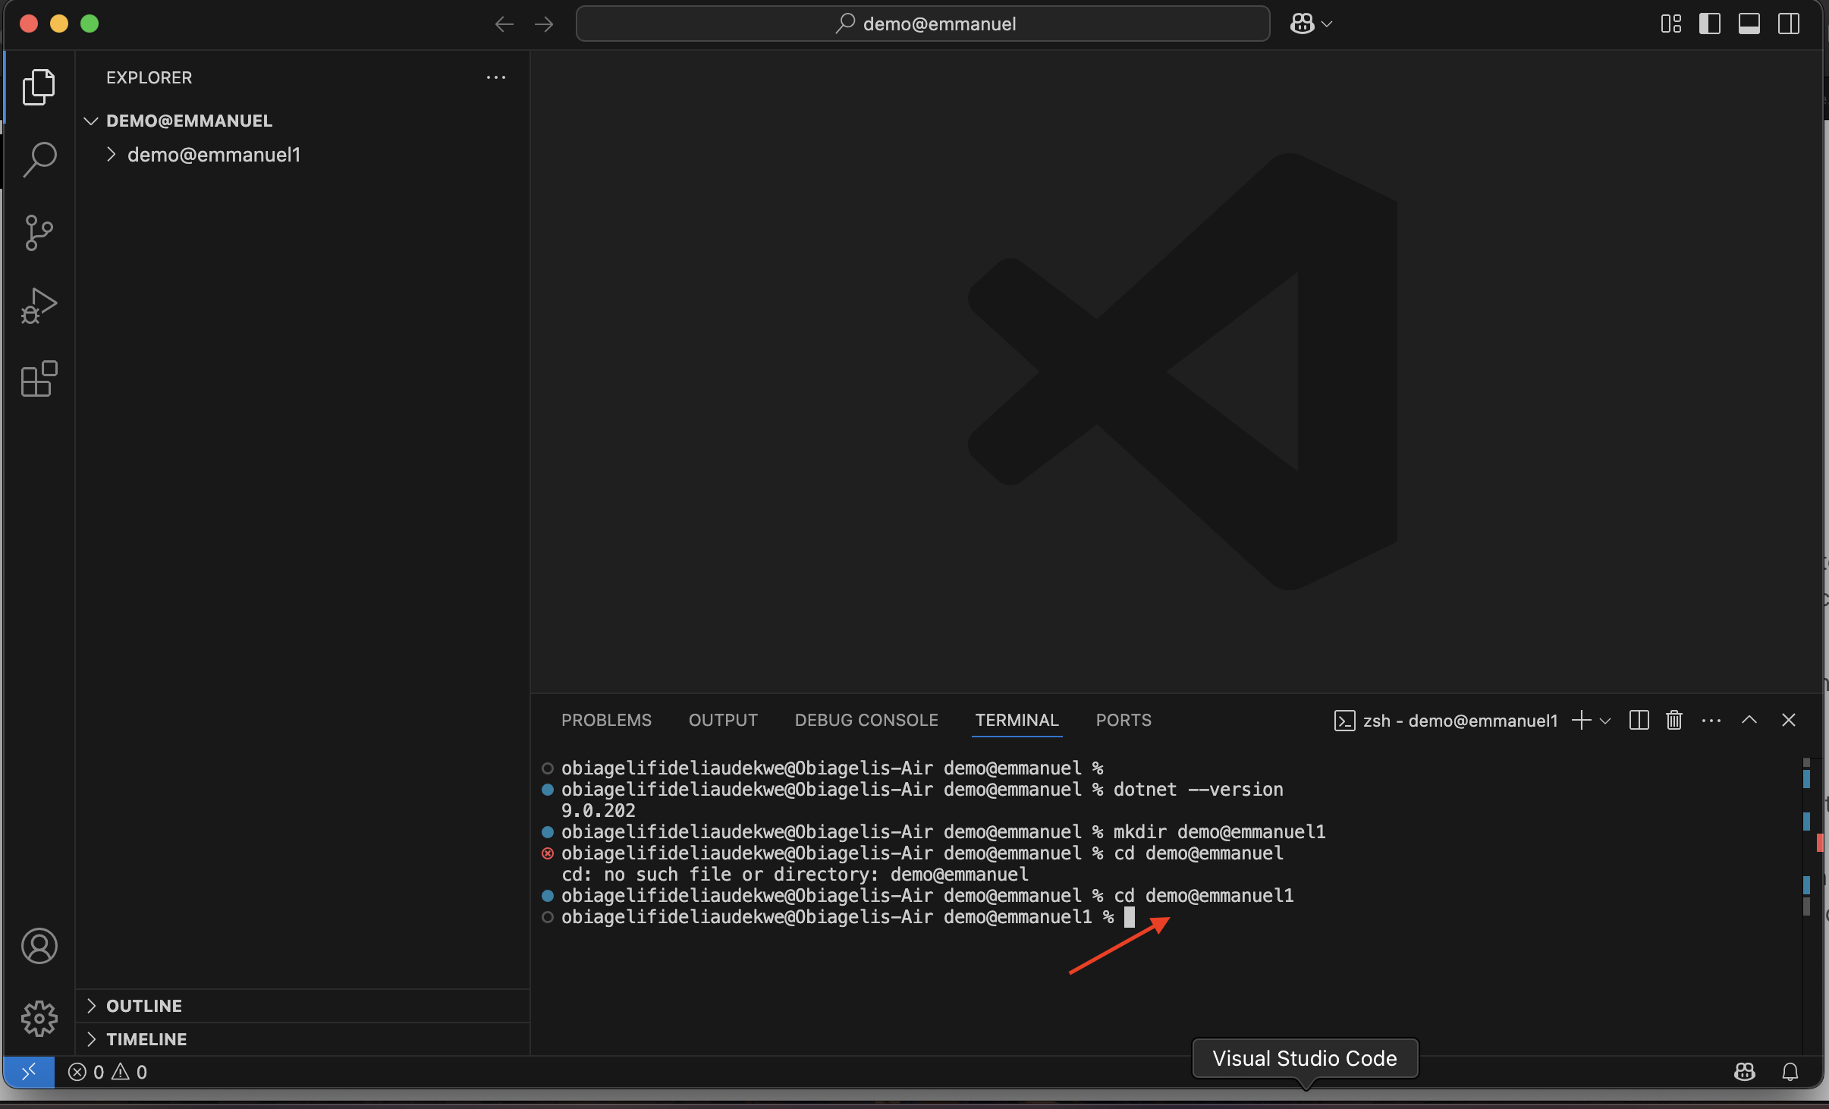Click the demo@emmanuel command center search box

point(922,24)
